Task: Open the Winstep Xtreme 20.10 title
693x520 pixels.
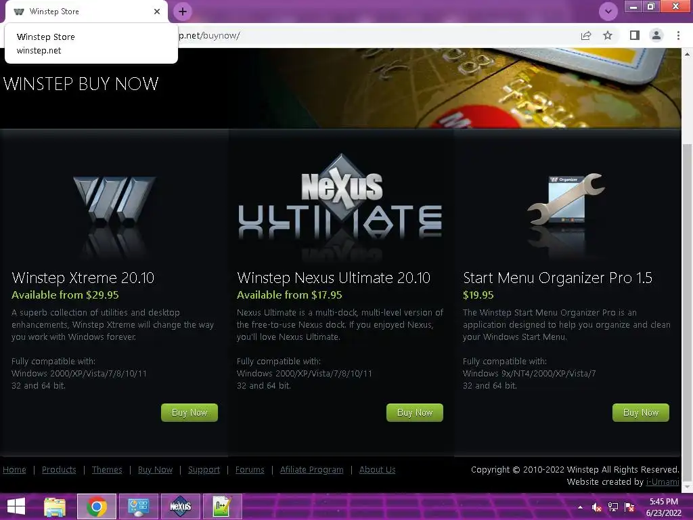Action: point(83,278)
